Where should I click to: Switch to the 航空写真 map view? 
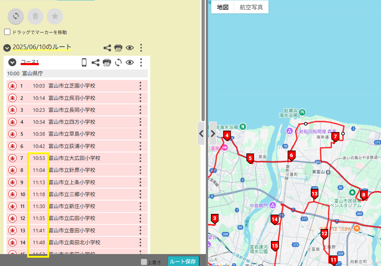tap(251, 7)
